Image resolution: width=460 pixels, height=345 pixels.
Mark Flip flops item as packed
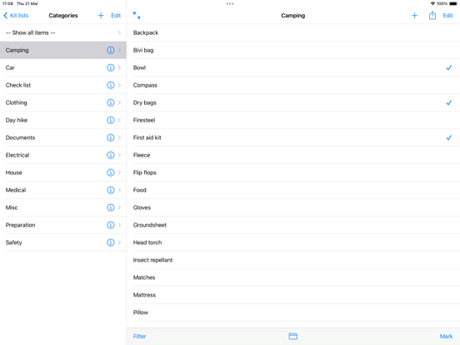(x=293, y=172)
